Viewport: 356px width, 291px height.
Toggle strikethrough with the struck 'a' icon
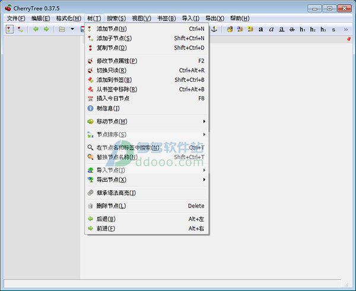tap(292, 29)
